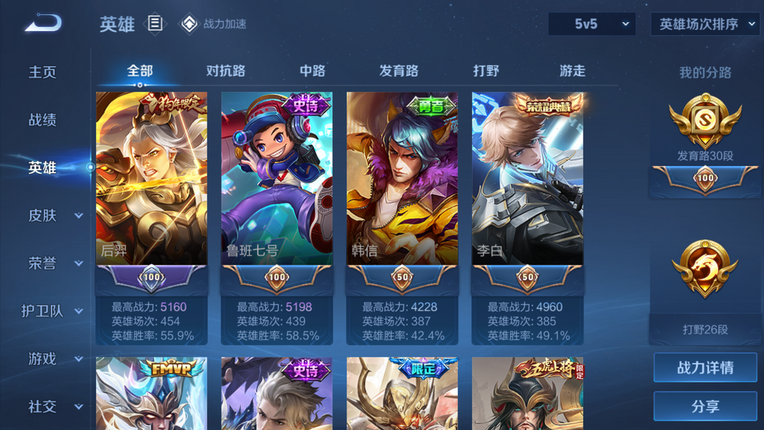Tap the 战力加速 diamond icon

(x=189, y=23)
